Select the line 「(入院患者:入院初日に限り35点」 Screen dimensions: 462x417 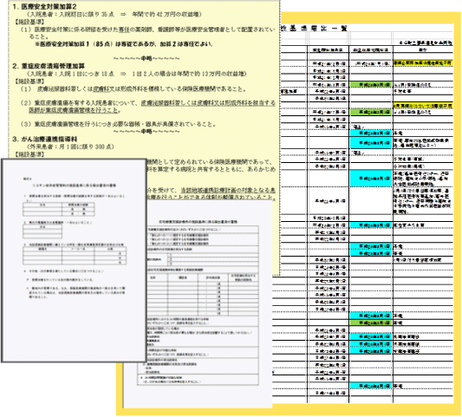coord(114,14)
